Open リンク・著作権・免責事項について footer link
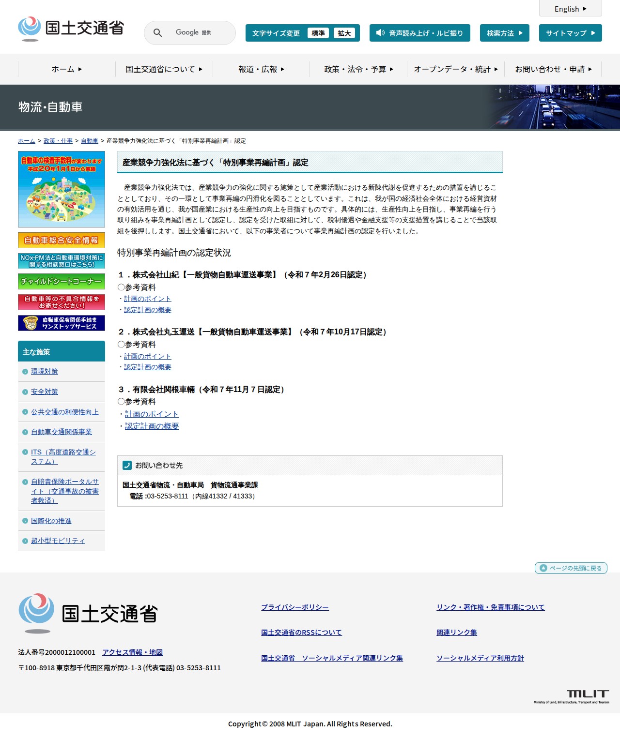The width and height of the screenshot is (620, 738). [x=491, y=607]
